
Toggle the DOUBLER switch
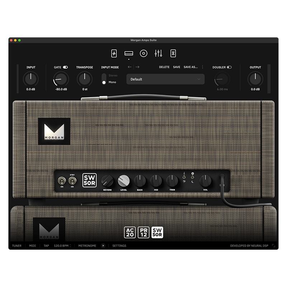coord(229,67)
